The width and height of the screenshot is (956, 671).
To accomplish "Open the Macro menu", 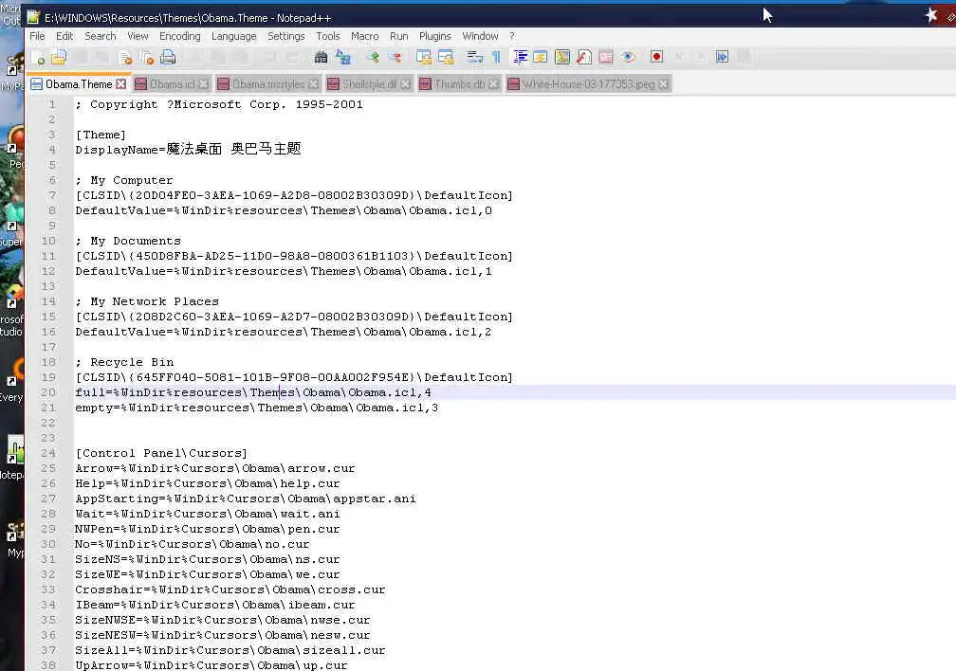I will [364, 36].
